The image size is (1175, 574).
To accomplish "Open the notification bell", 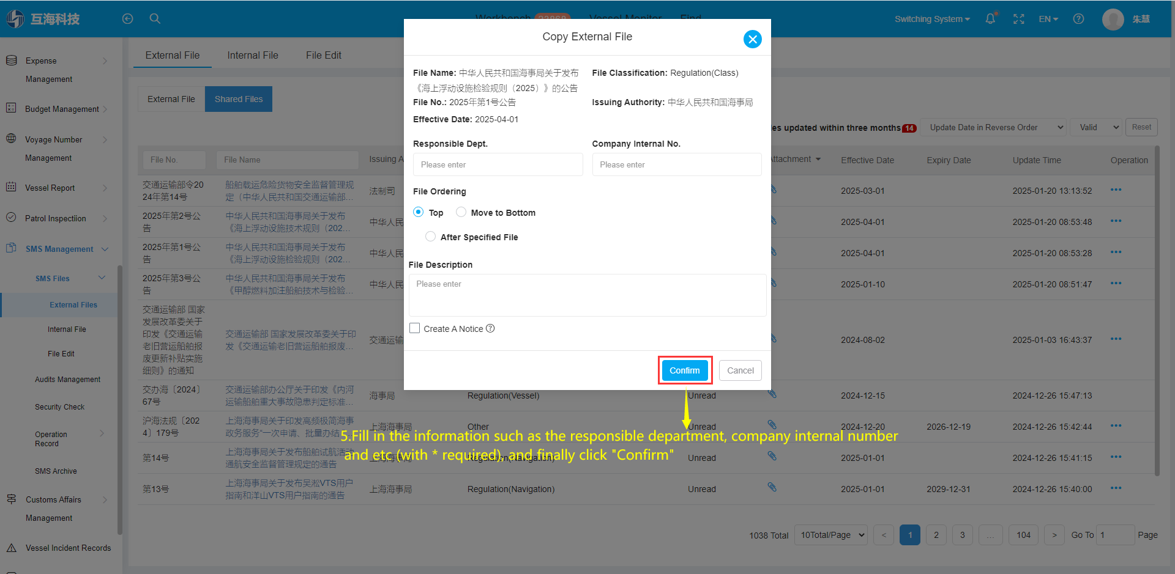I will (x=990, y=19).
